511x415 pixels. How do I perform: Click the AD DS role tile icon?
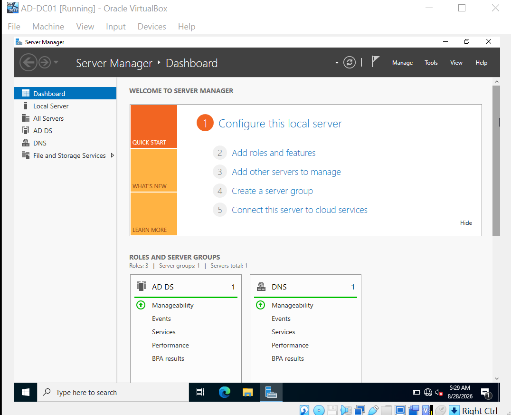[x=141, y=286]
